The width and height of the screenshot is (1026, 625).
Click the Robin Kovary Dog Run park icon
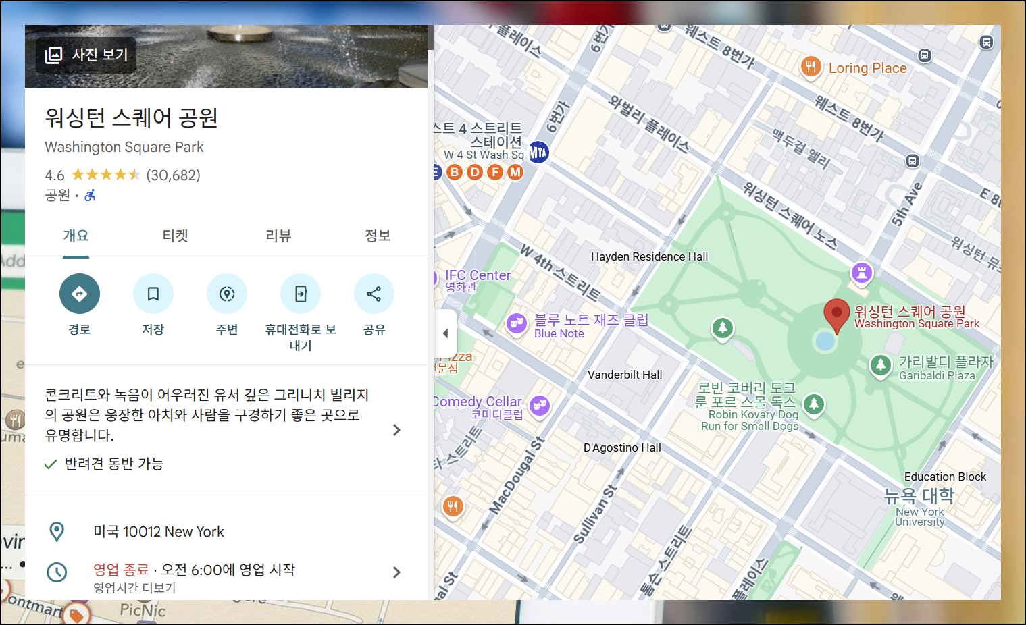814,405
